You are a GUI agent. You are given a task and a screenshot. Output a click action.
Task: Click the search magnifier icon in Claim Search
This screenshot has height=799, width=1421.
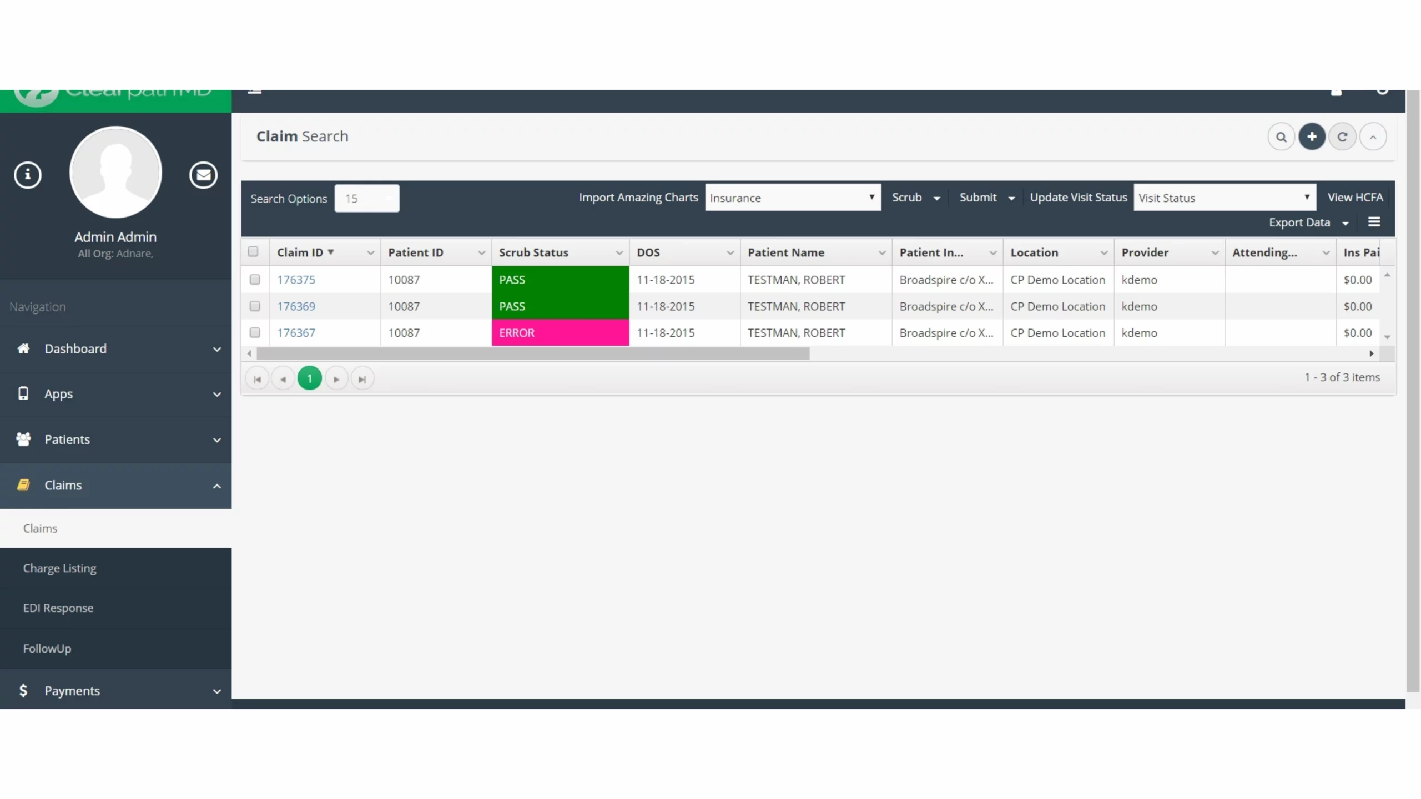1281,137
